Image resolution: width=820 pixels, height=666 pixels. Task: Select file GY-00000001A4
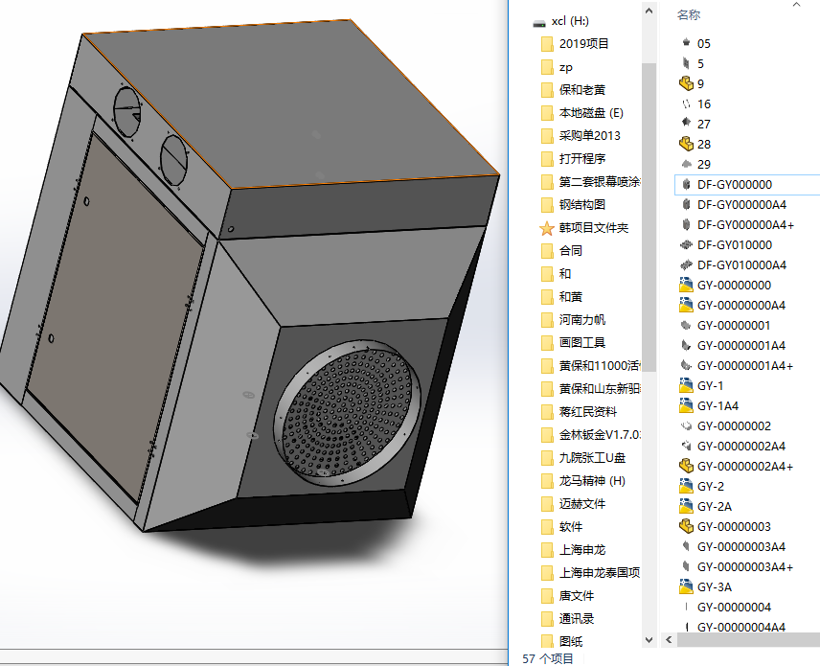click(x=741, y=346)
